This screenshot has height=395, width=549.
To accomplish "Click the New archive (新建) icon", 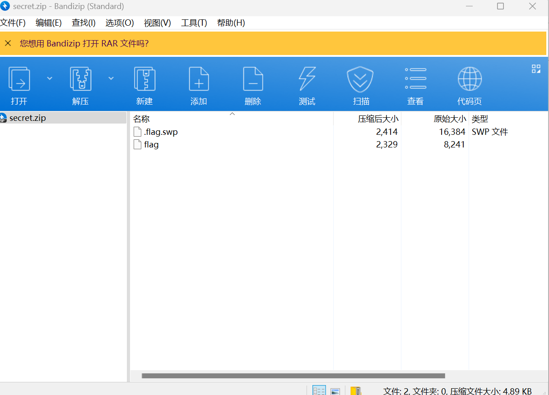I will click(144, 79).
